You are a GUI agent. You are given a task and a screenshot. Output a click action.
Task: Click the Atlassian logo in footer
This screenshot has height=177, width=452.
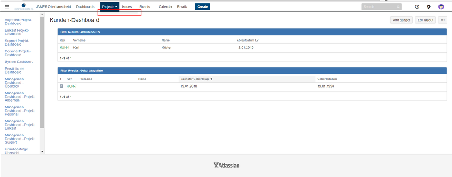coord(226,165)
